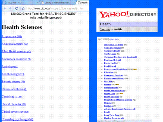Switch to the AOL Mail (161) tab
Screen dimensions: 163x122
[20, 2]
